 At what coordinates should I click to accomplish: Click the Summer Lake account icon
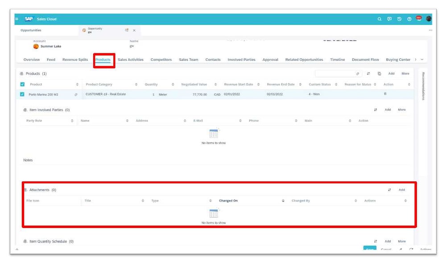[x=36, y=46]
